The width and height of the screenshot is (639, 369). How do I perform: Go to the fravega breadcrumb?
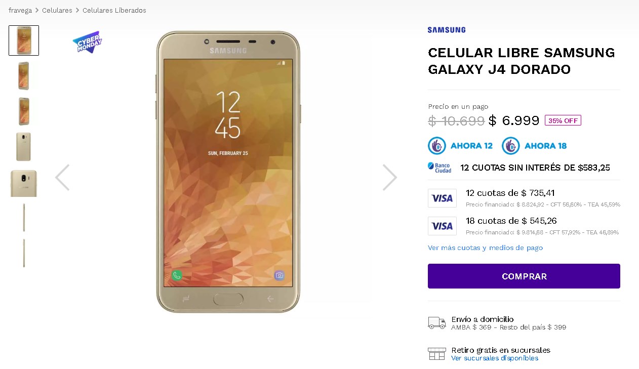(x=20, y=10)
